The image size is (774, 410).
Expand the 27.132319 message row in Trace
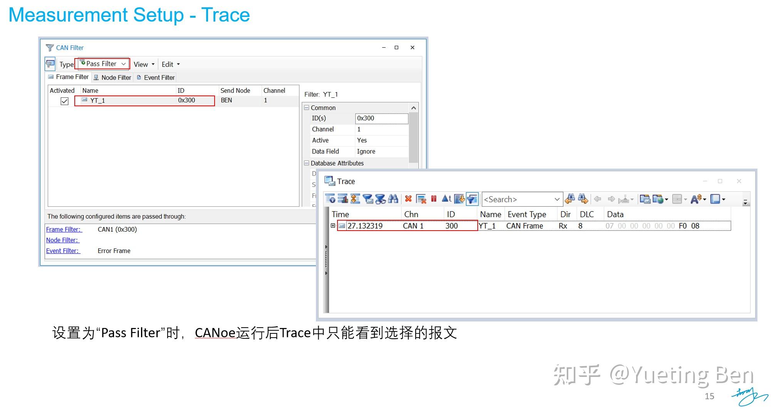(332, 226)
